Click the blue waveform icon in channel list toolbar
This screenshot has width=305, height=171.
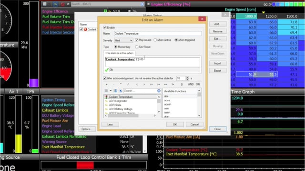(56, 4)
